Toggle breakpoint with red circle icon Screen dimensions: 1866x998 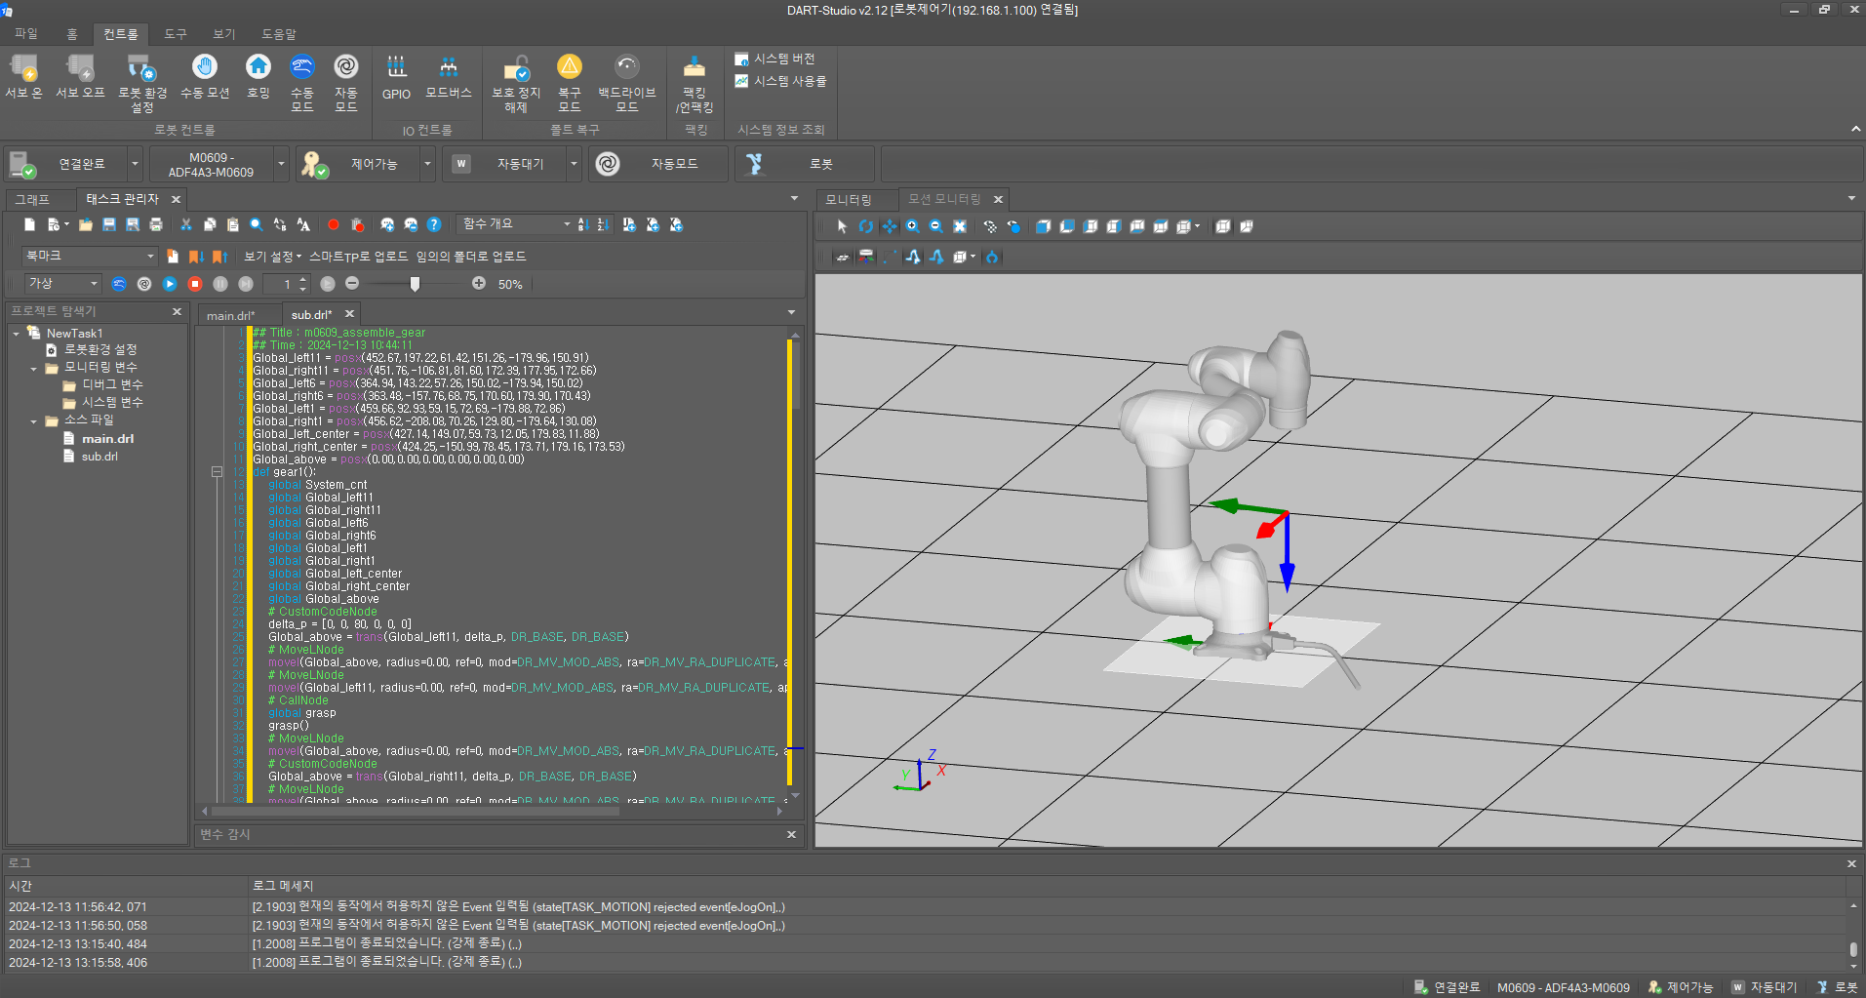(334, 225)
